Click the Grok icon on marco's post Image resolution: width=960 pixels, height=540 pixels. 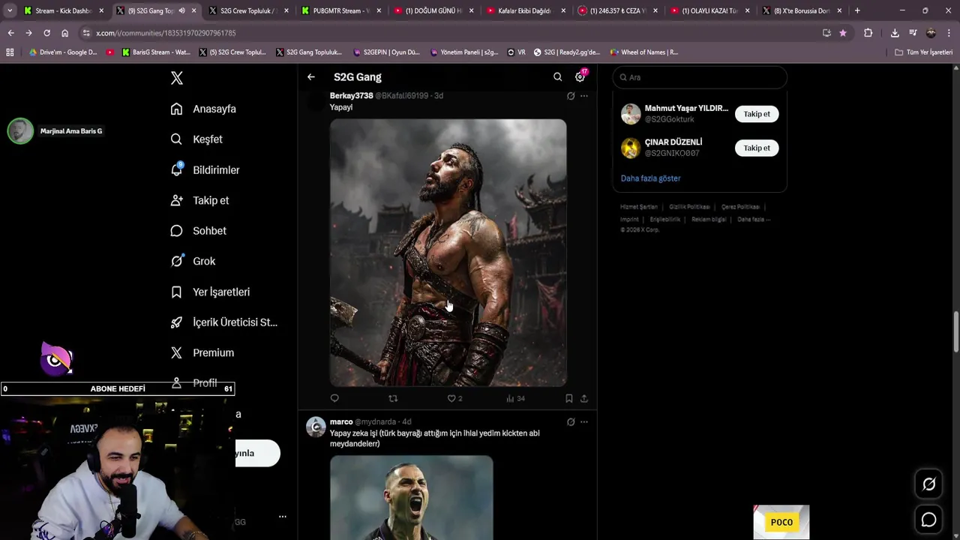pyautogui.click(x=571, y=422)
